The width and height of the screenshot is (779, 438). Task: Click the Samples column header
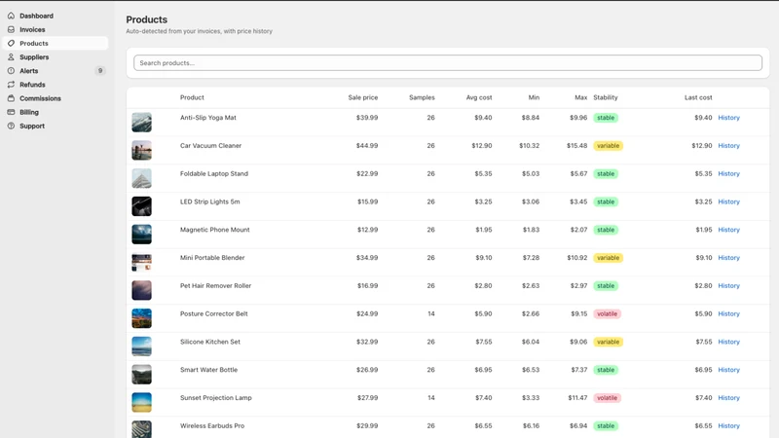tap(422, 98)
